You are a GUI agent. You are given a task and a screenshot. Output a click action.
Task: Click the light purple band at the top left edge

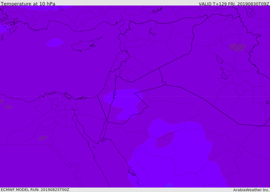45,8
